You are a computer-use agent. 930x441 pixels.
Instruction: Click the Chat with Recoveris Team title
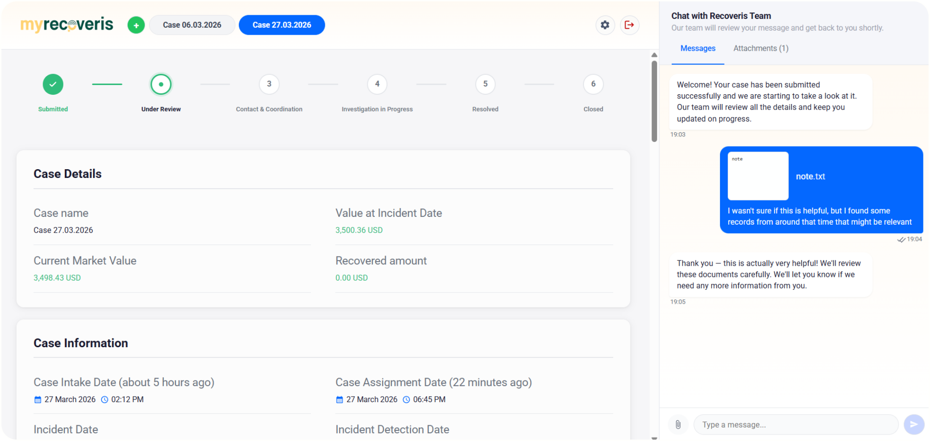(x=721, y=16)
